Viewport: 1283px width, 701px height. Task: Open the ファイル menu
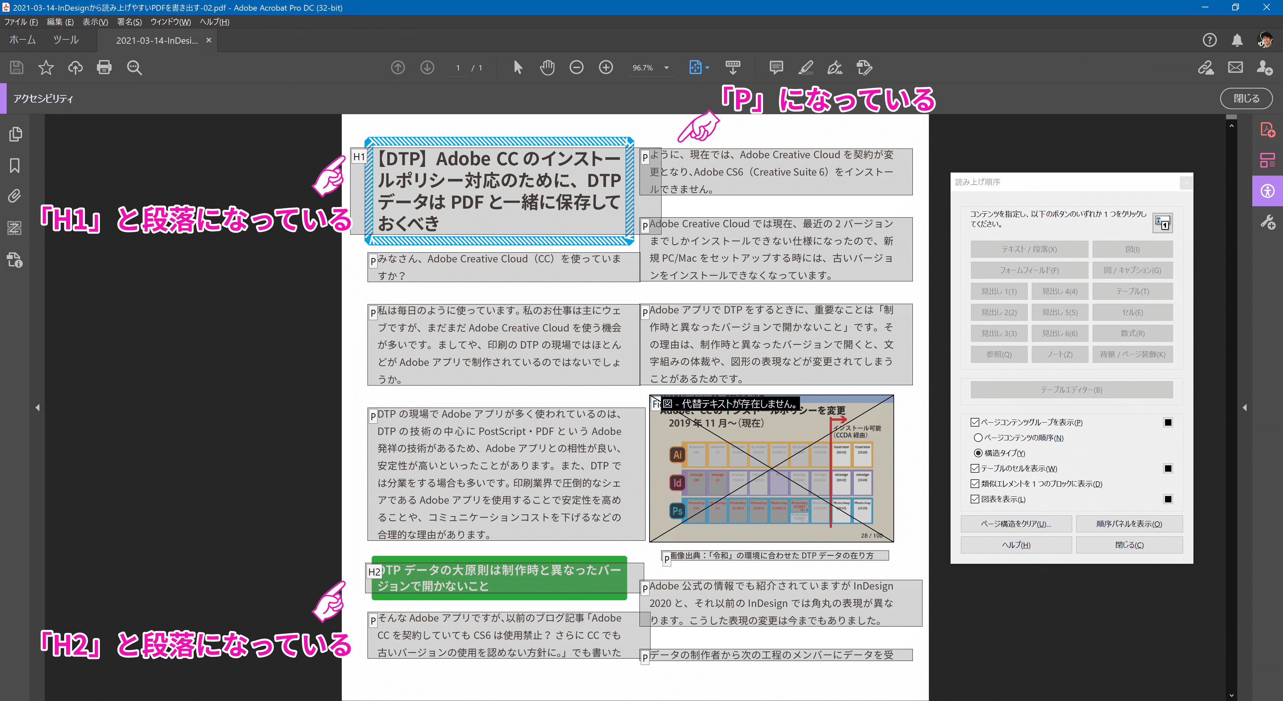point(21,22)
